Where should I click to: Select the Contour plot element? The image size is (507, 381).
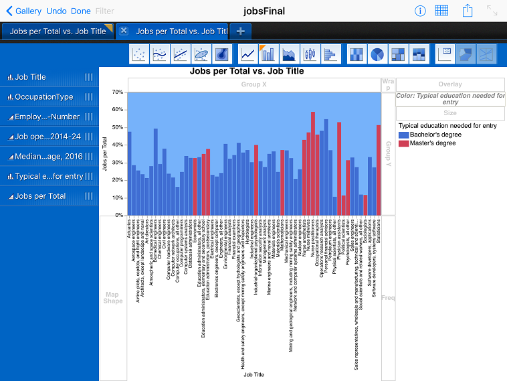point(222,54)
